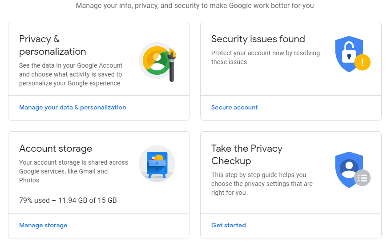Click the 'This step-by-step guide' description text

click(262, 184)
